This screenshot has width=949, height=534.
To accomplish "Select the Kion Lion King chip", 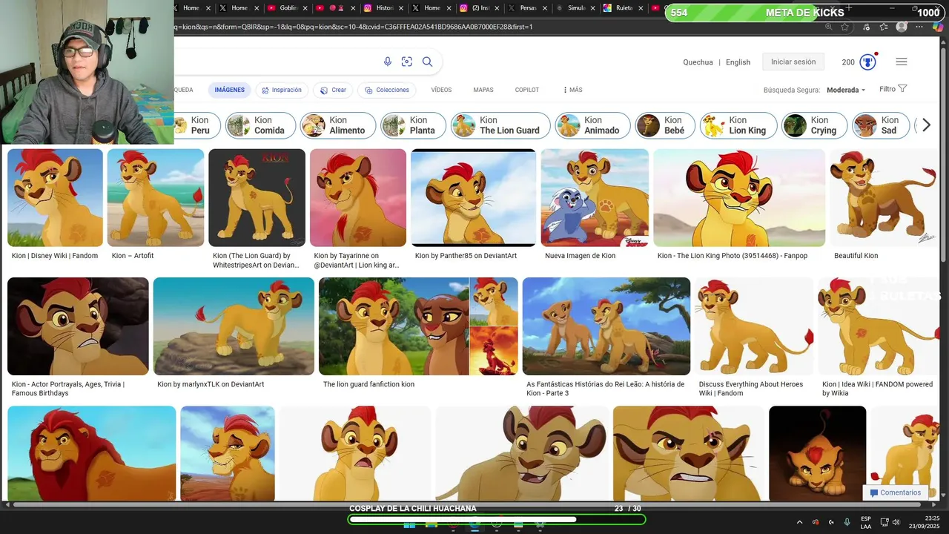I will click(x=738, y=125).
